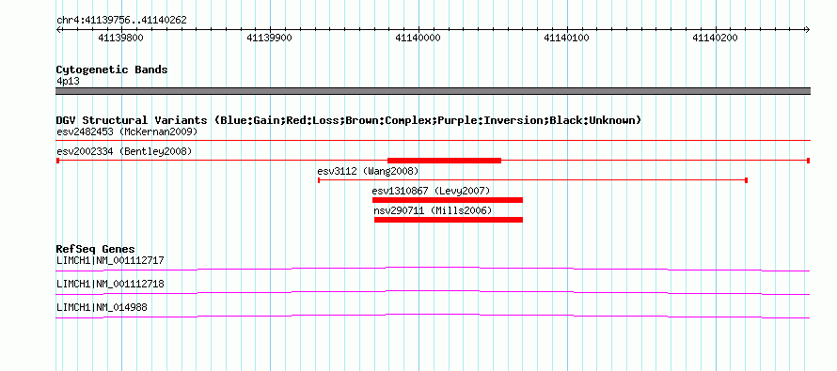
Task: Select the DGV Structural Variants track heading
Action: (349, 120)
